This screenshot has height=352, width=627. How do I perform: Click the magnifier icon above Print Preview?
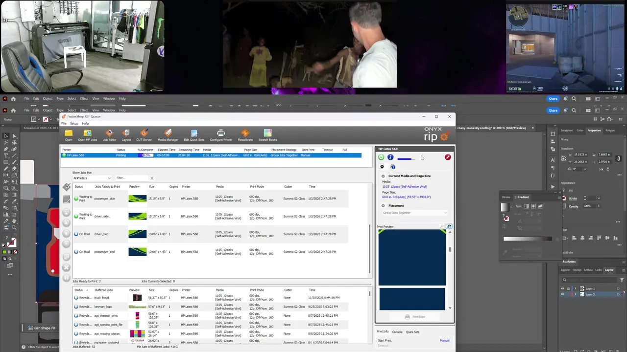pyautogui.click(x=442, y=227)
